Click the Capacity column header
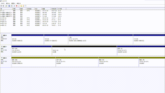The width and height of the screenshot is (165, 93). [x=46, y=9]
